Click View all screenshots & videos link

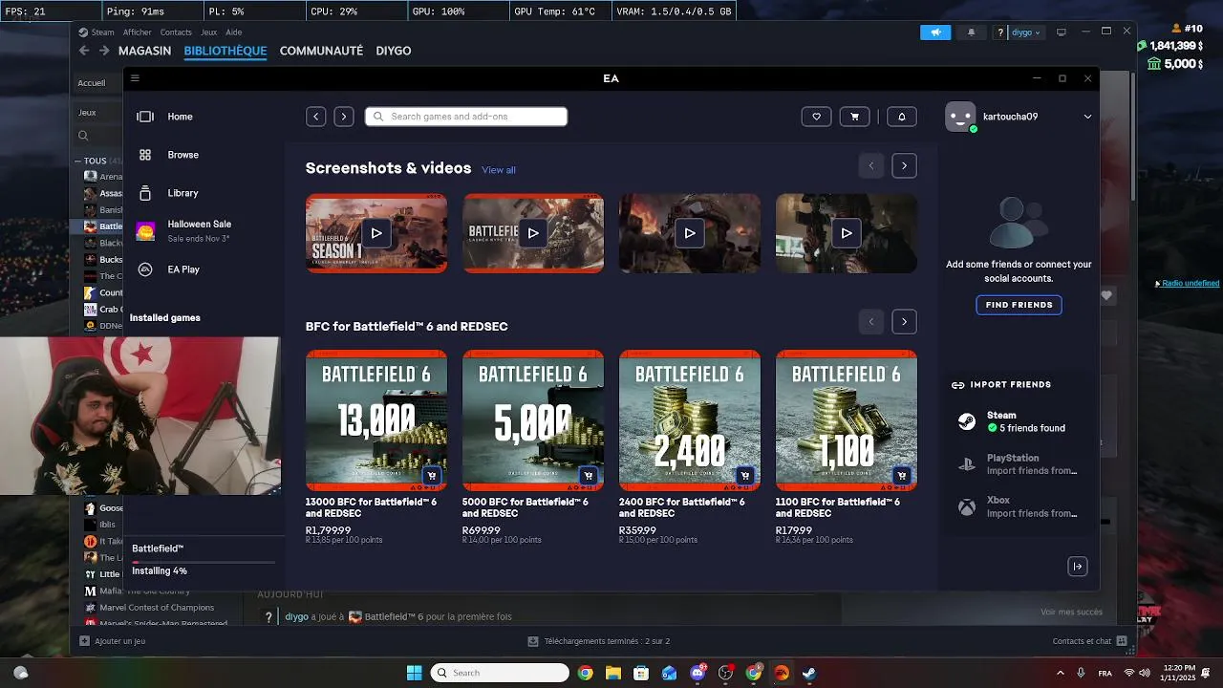tap(498, 170)
